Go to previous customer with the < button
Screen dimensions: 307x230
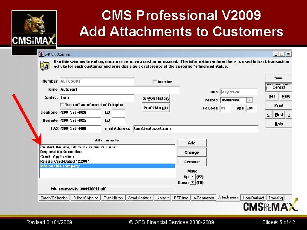[269, 115]
